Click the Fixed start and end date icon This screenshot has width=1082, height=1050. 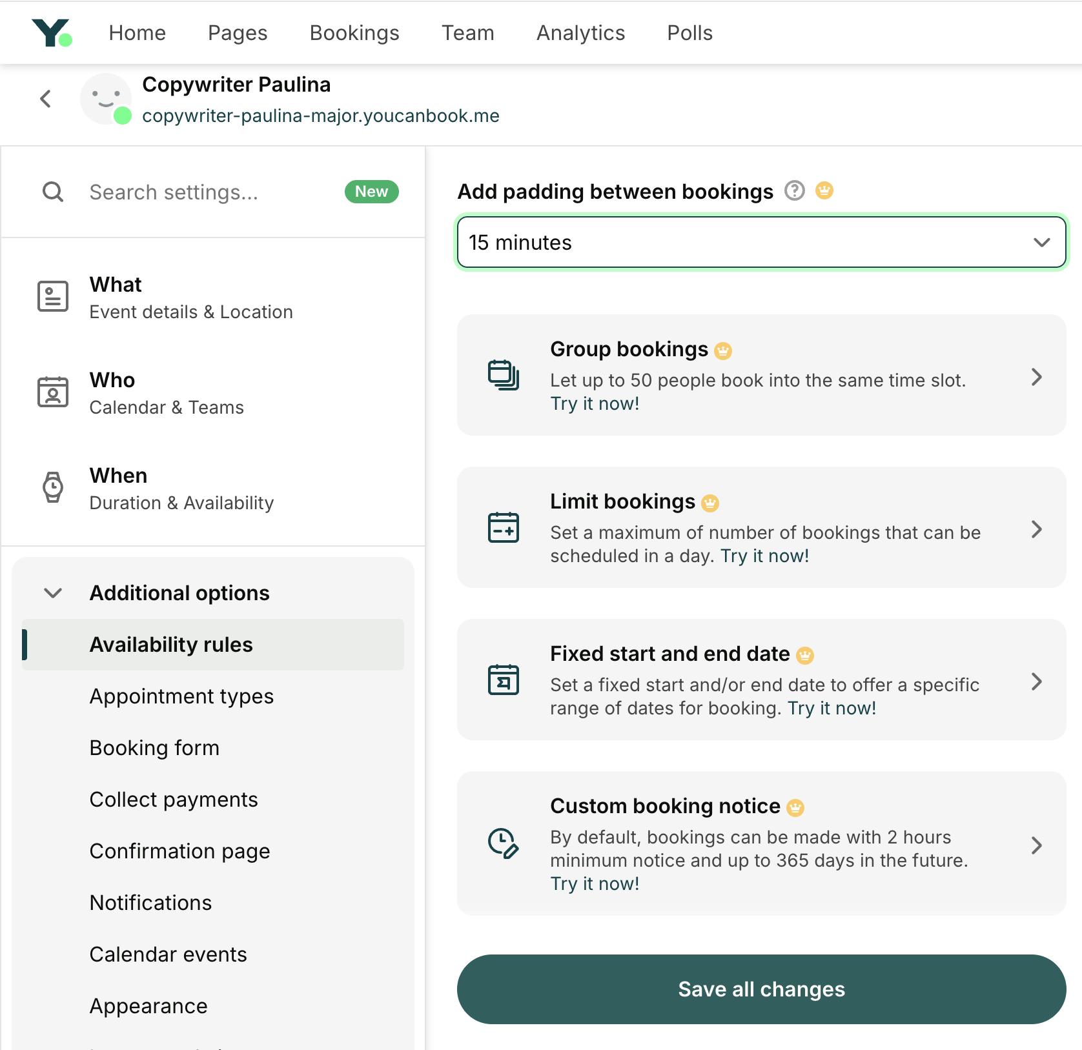pos(504,680)
